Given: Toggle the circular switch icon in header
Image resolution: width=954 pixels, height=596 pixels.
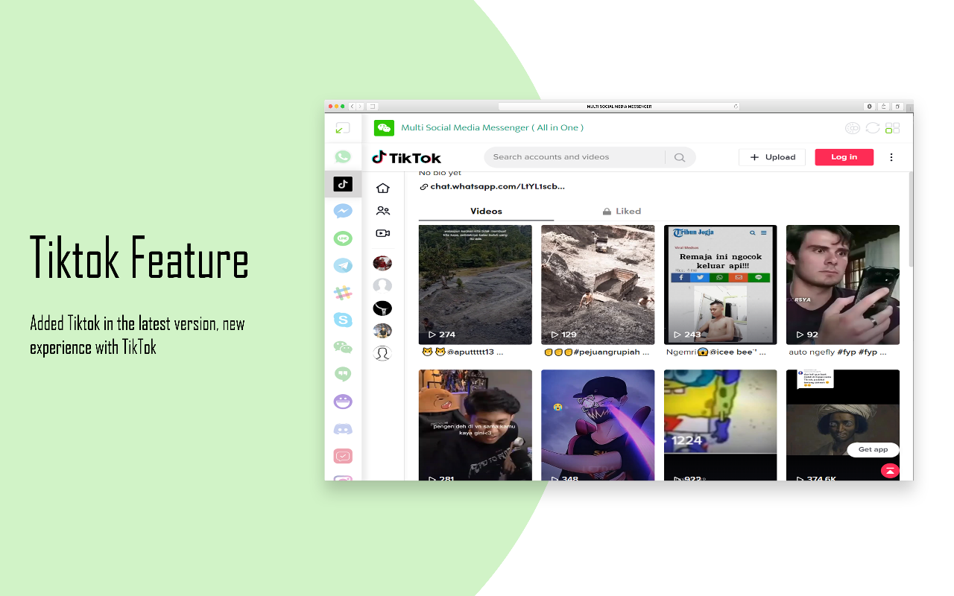Looking at the screenshot, I should [853, 128].
